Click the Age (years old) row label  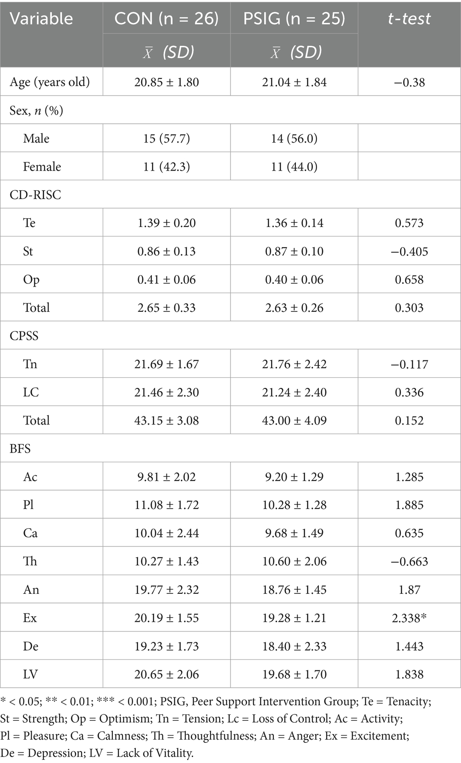pos(50,82)
